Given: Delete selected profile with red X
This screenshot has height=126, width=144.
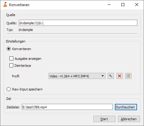Looking at the screenshot, I should tap(119, 76).
